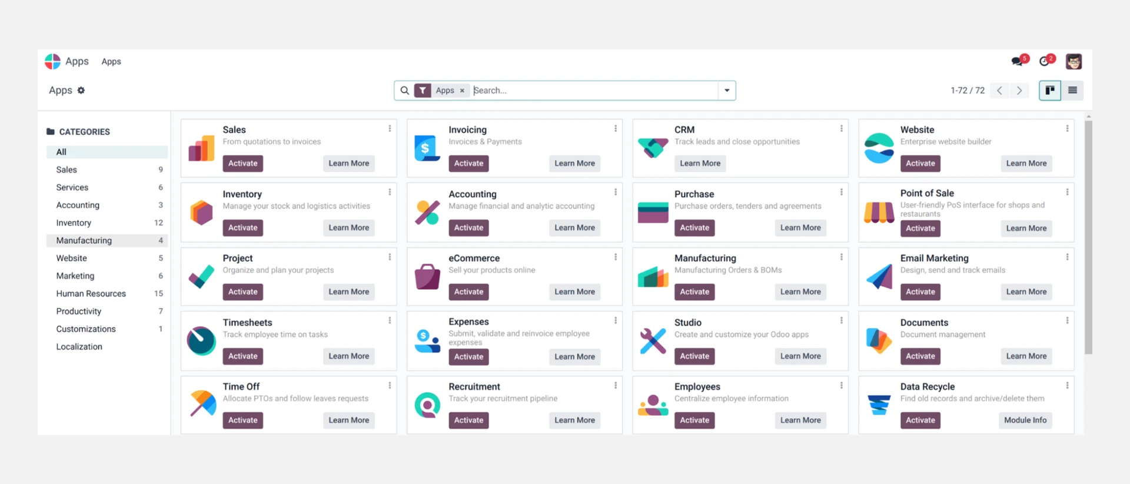The height and width of the screenshot is (484, 1130).
Task: Open the user avatar menu
Action: click(x=1073, y=61)
